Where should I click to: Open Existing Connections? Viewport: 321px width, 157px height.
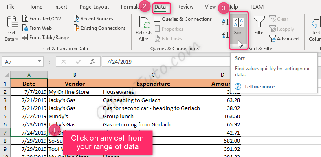point(99,28)
